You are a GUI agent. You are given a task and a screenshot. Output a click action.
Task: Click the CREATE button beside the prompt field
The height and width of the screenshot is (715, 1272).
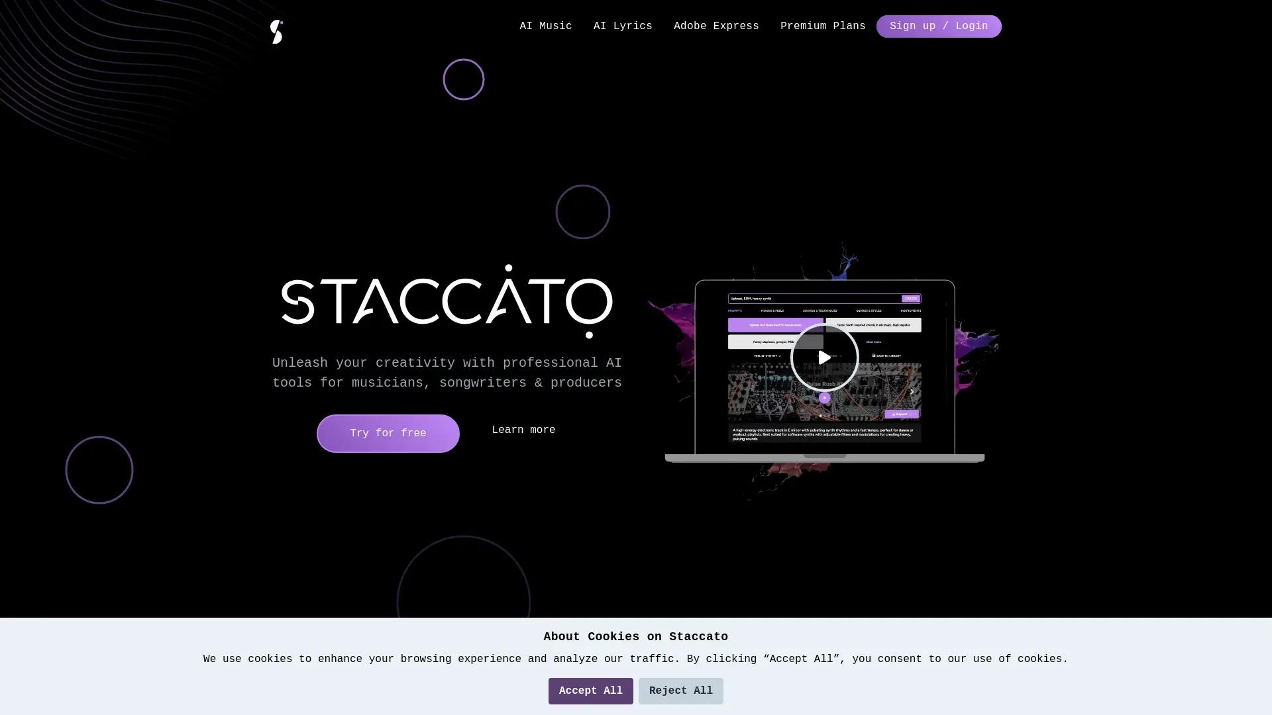911,299
